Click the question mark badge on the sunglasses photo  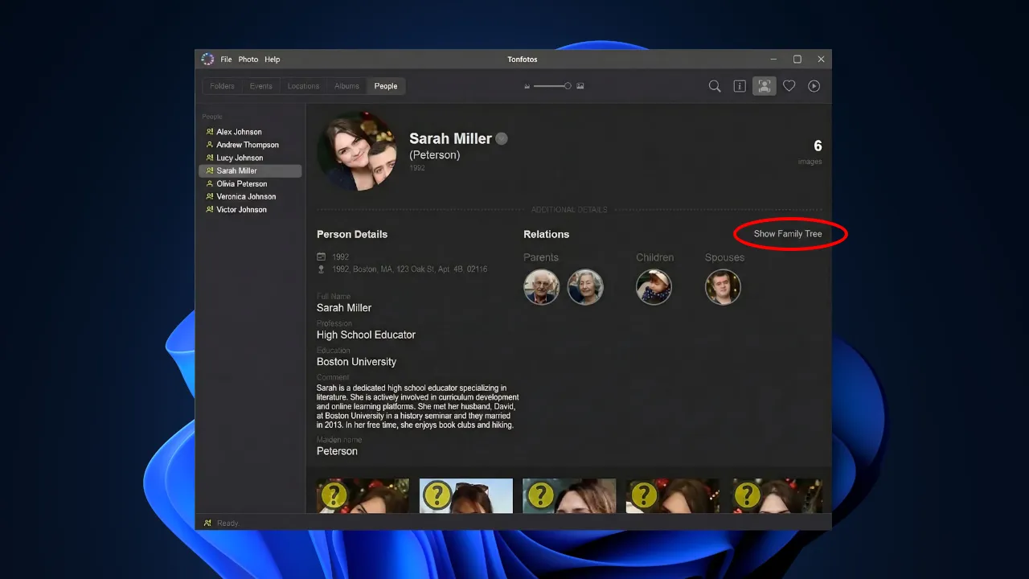coord(437,495)
